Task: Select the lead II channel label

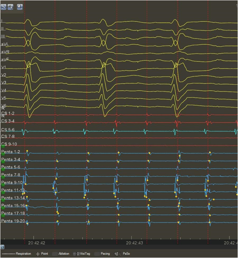Action: [2, 29]
